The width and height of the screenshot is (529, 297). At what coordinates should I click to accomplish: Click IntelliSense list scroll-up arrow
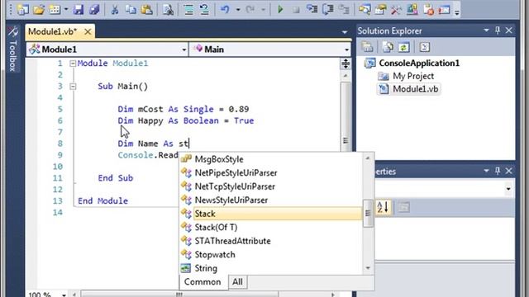click(x=368, y=158)
